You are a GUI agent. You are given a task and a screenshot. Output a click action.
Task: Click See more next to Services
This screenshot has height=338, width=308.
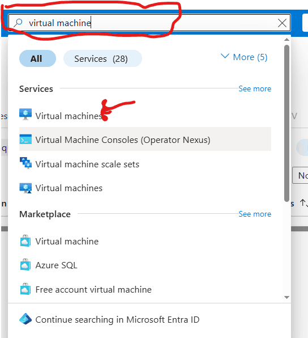click(x=255, y=88)
